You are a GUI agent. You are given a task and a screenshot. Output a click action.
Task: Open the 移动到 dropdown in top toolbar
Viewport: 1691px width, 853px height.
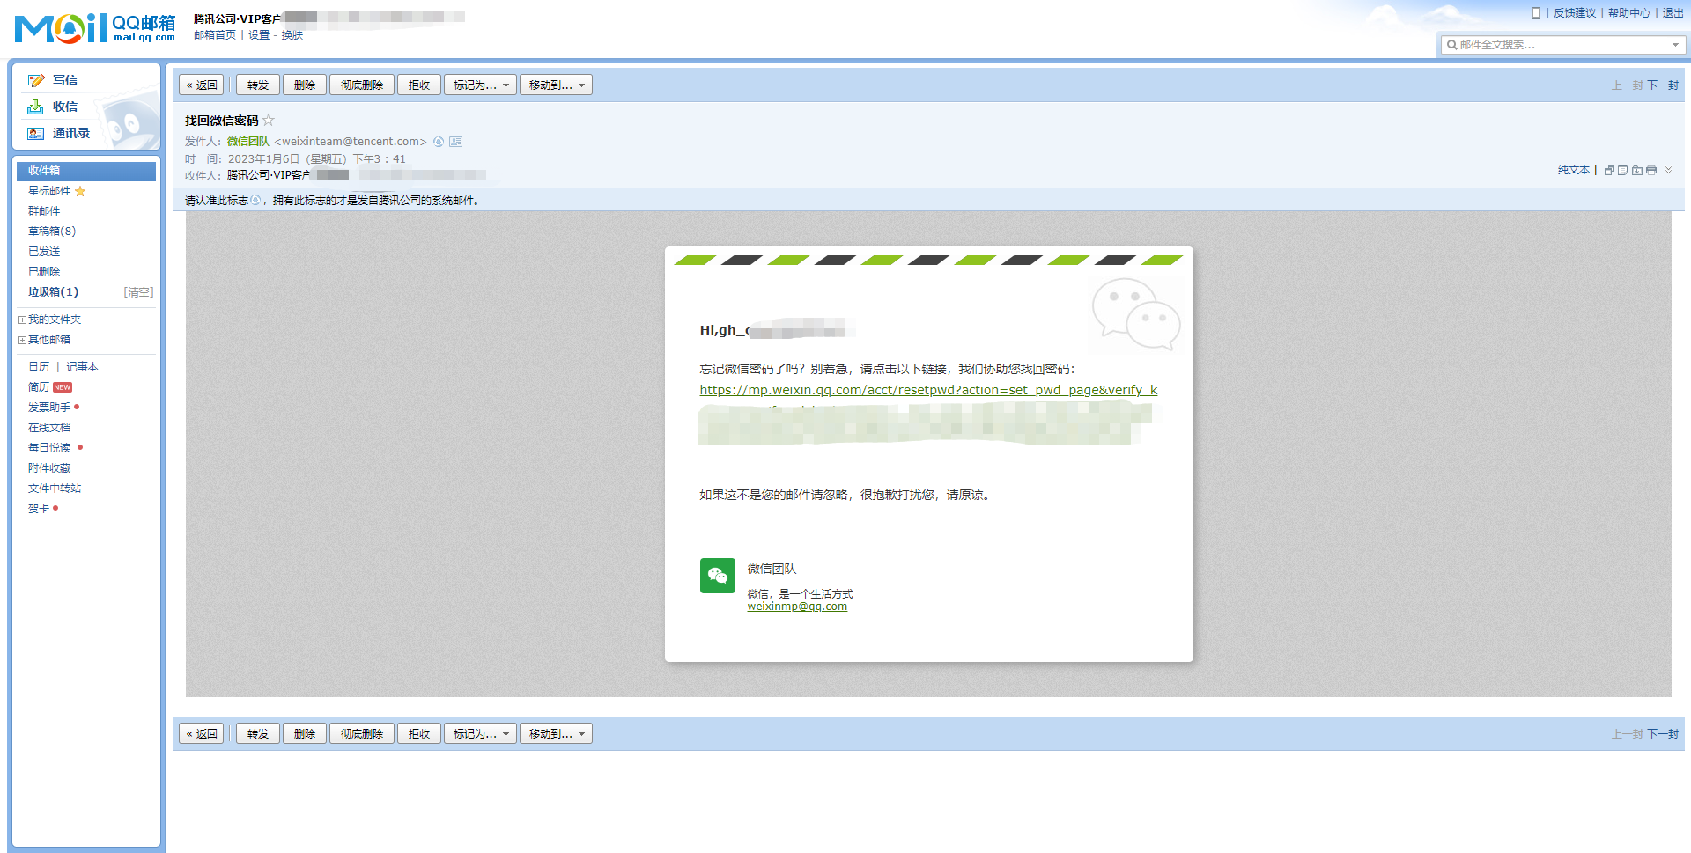[x=556, y=85]
